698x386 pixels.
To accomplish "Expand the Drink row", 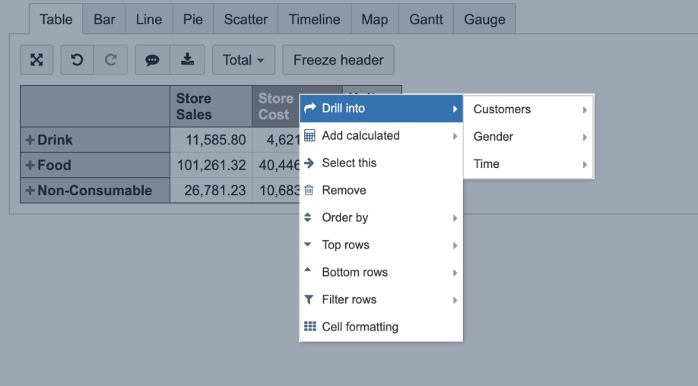I will tap(30, 141).
